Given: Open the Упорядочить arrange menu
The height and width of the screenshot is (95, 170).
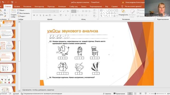Looking at the screenshot, I should pyautogui.click(x=123, y=13).
